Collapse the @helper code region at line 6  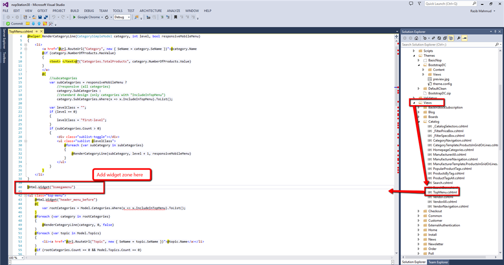[x=26, y=45]
